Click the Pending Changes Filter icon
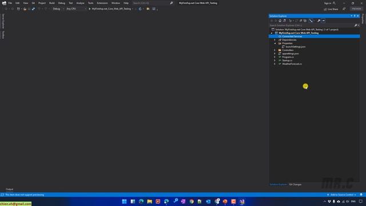 pos(290,21)
